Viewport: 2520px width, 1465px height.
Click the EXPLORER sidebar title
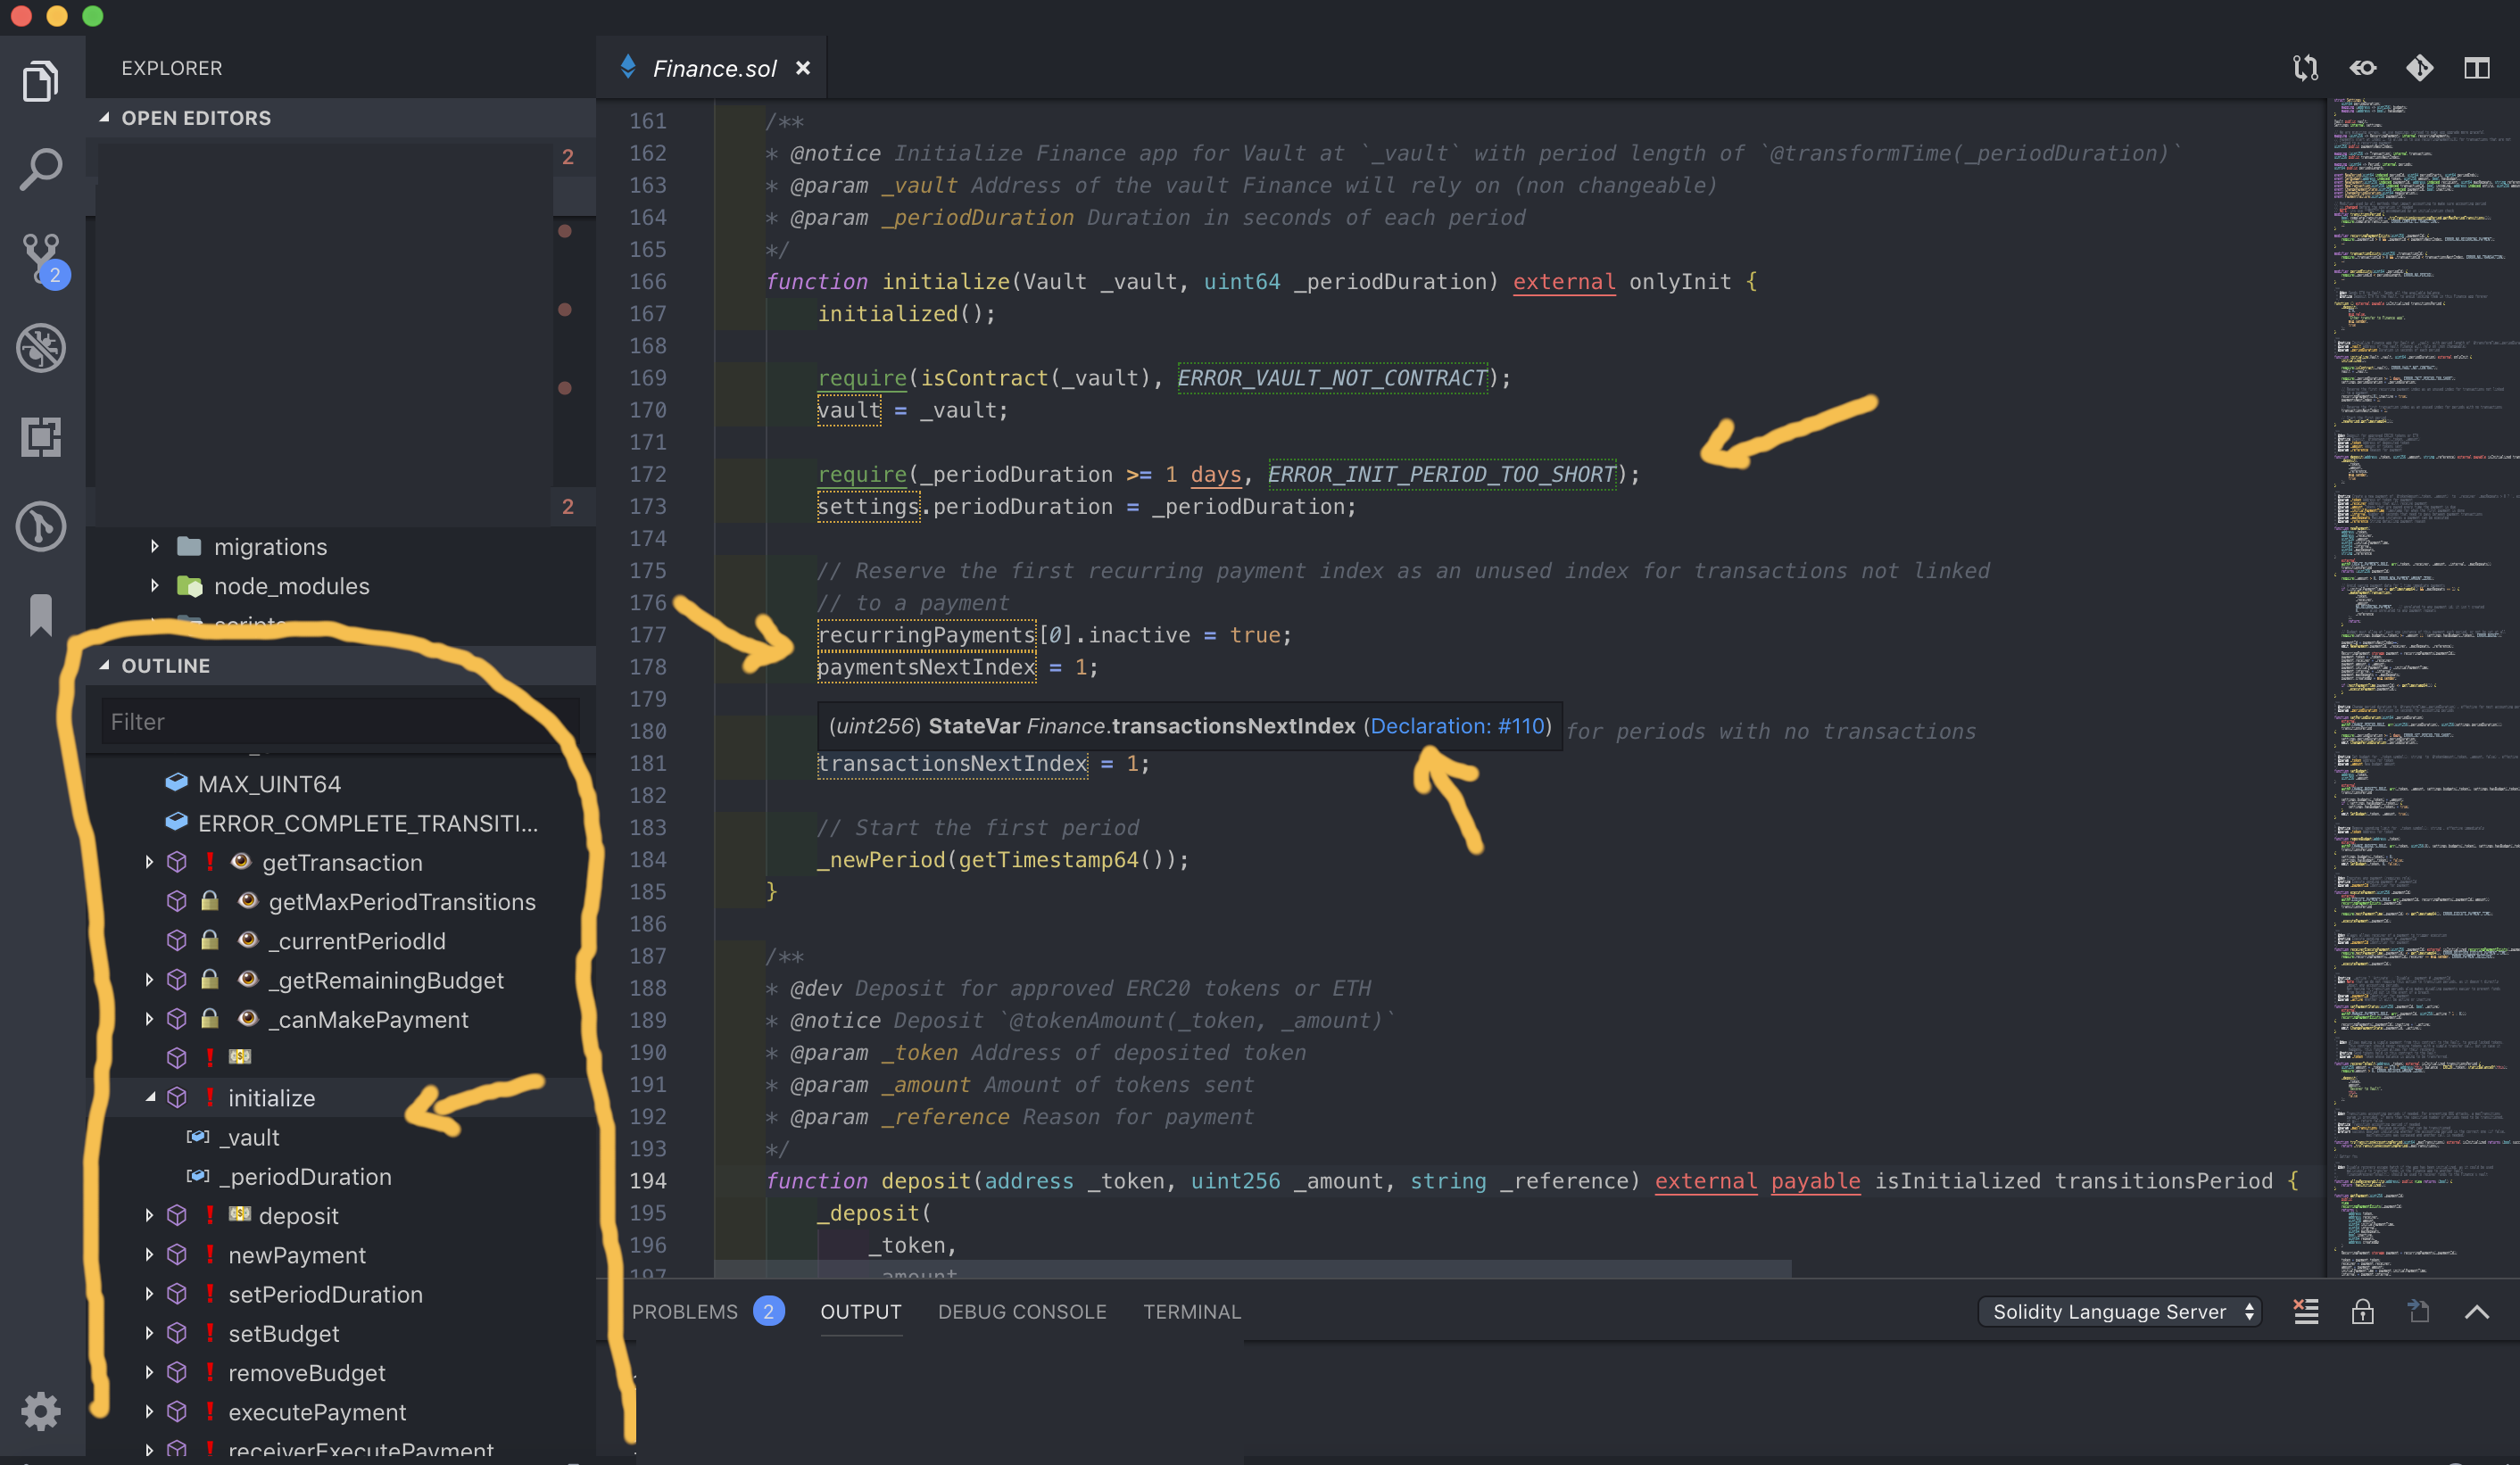coord(171,68)
